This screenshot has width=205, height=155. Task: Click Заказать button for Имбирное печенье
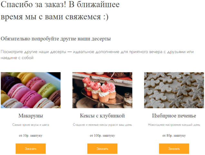174,149
